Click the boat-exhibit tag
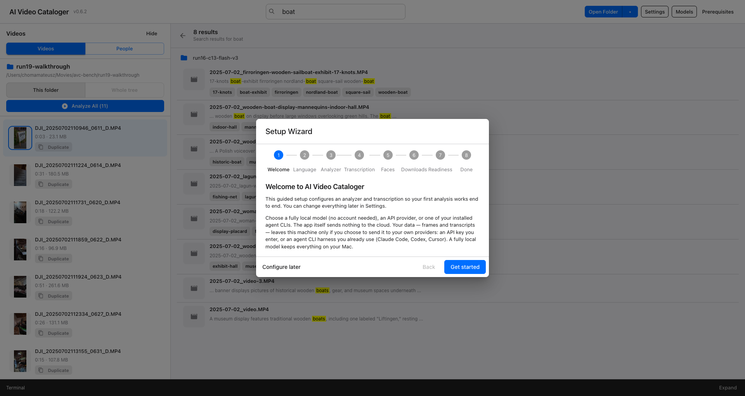 click(253, 93)
